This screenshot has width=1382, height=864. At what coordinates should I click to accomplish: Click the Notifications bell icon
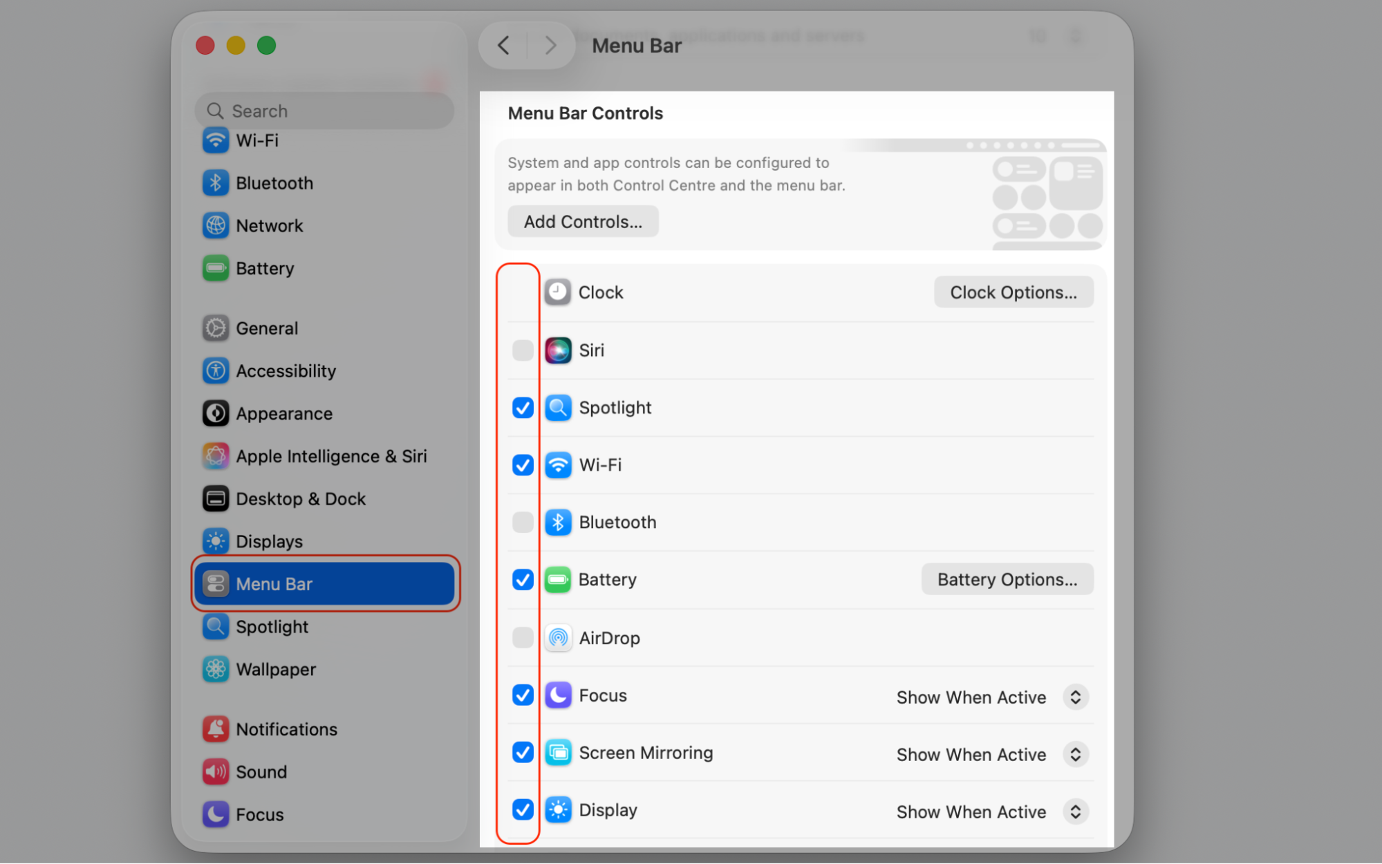(216, 729)
